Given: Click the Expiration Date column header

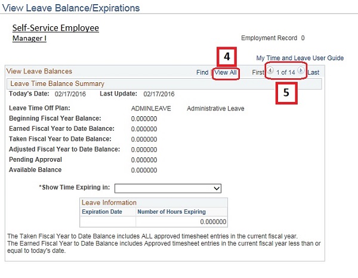Looking at the screenshot, I should (x=102, y=212).
